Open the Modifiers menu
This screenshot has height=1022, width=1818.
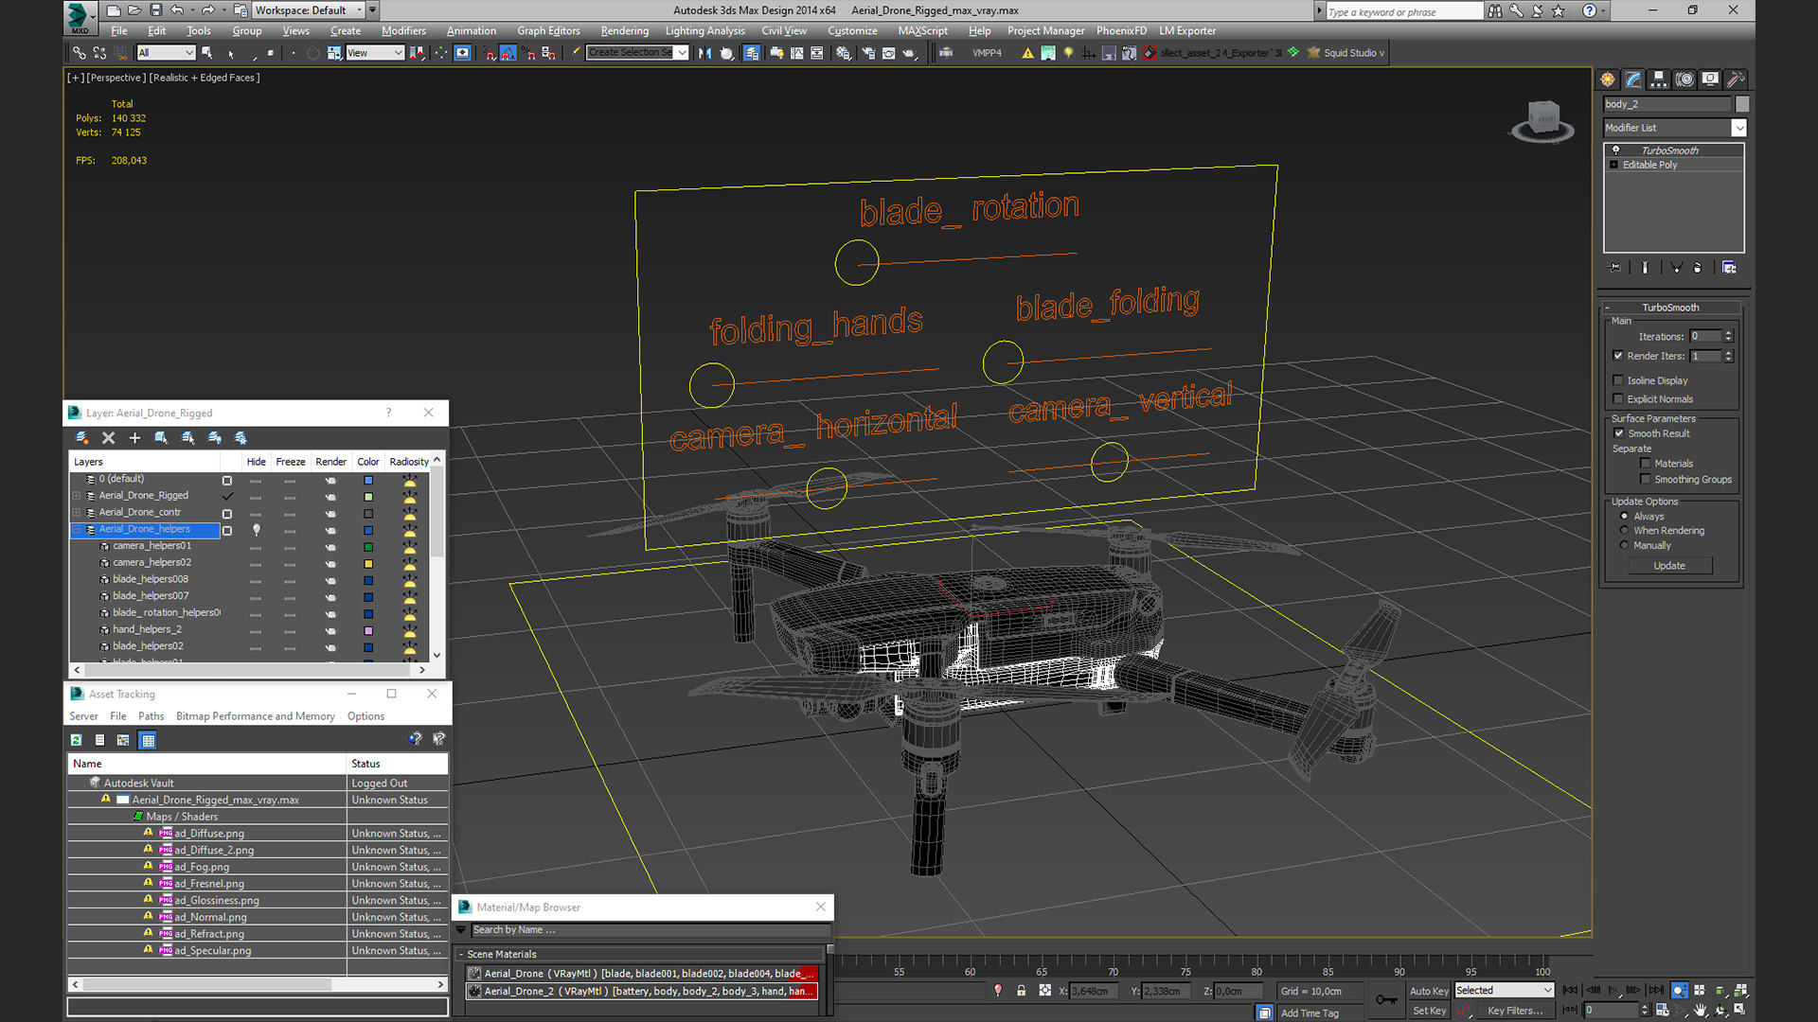403,31
